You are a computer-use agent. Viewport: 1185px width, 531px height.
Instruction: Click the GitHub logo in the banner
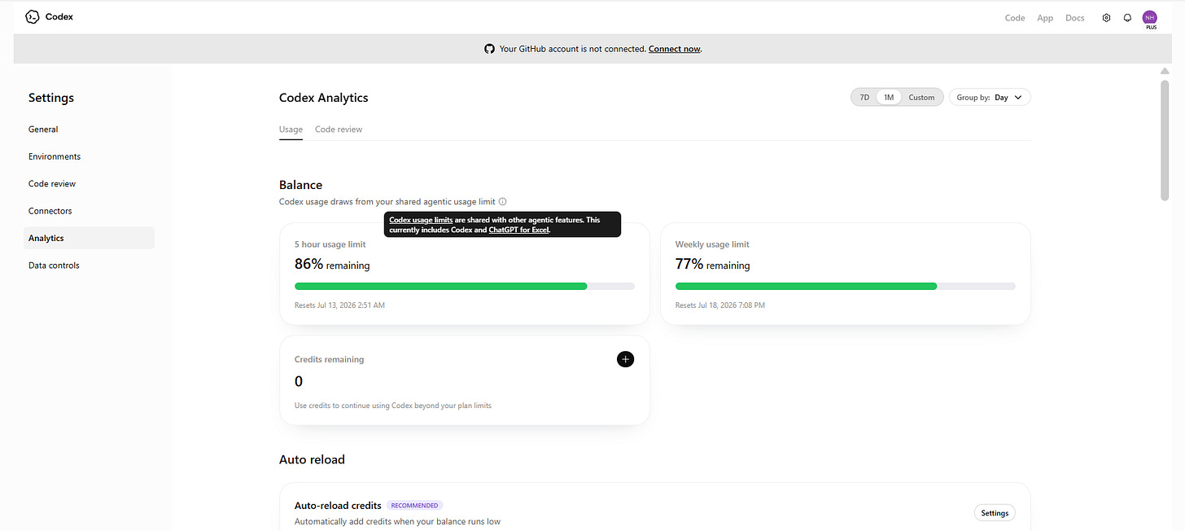point(489,49)
